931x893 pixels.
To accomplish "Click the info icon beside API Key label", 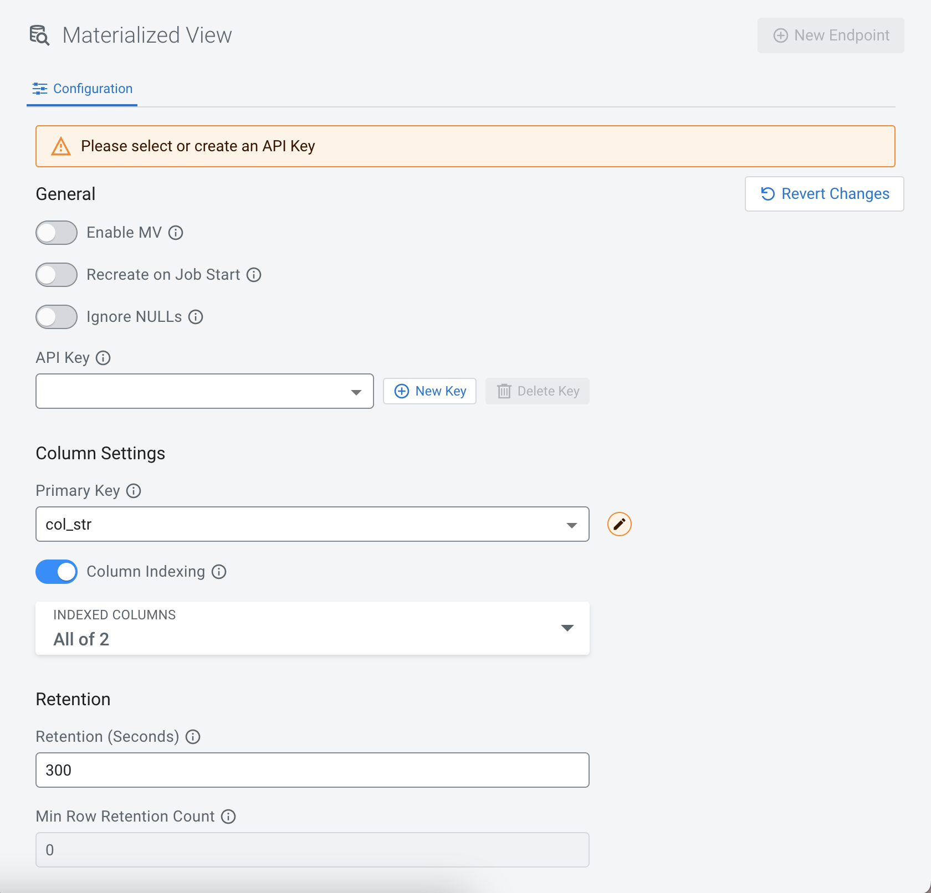I will [x=103, y=358].
